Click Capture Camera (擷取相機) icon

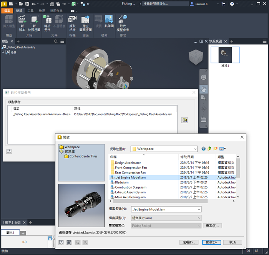click(x=72, y=23)
